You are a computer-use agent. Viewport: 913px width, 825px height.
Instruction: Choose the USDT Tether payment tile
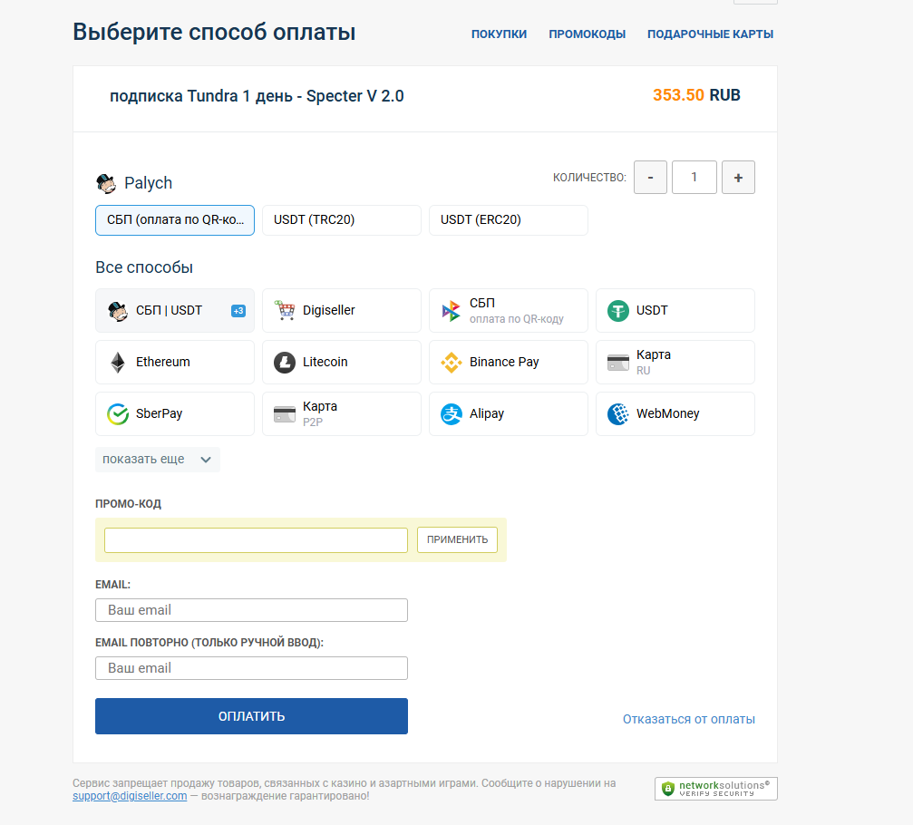675,310
